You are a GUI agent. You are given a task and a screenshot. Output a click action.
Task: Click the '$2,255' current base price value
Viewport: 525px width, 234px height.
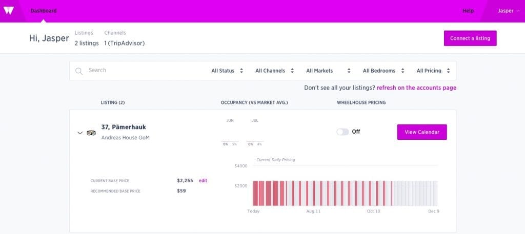(x=185, y=181)
